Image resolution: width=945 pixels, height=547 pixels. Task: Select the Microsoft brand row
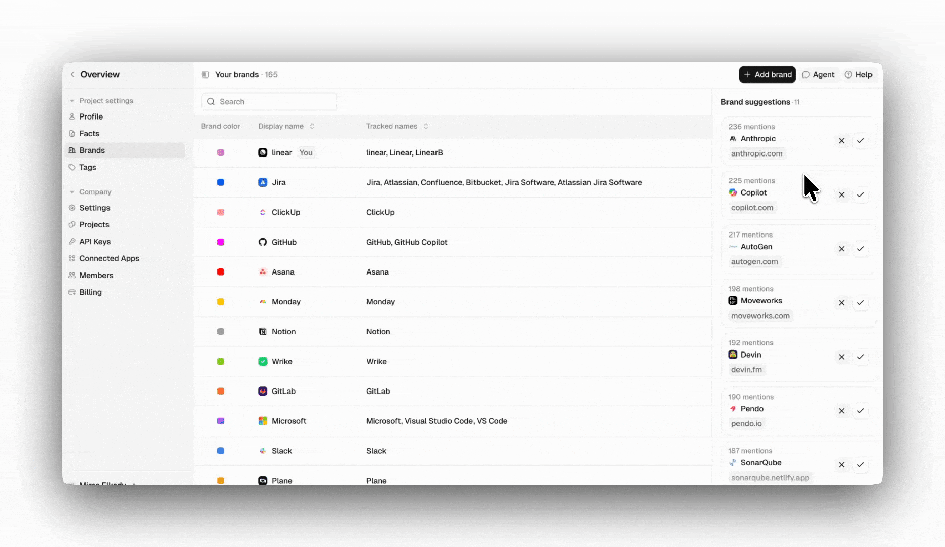[453, 421]
